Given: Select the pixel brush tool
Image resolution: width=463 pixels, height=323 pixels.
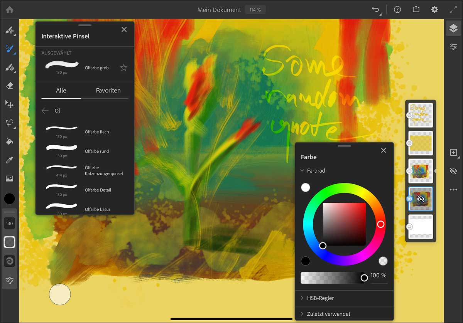Looking at the screenshot, I should (10, 30).
